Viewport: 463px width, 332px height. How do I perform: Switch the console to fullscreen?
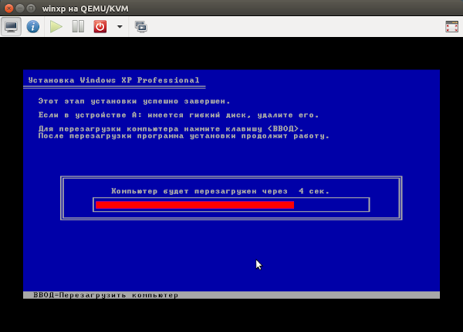451,26
